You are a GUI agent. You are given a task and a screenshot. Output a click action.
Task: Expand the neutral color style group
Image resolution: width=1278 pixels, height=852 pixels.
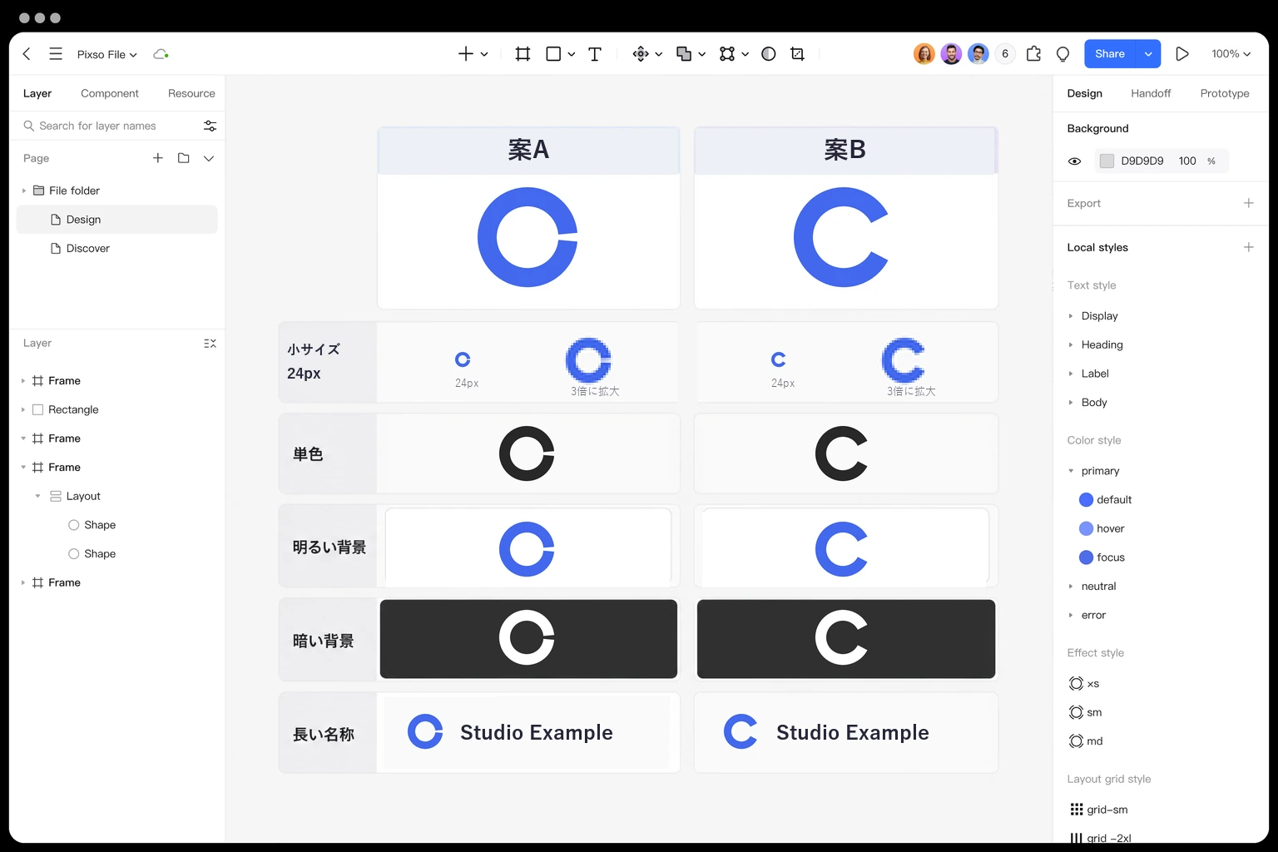tap(1071, 587)
